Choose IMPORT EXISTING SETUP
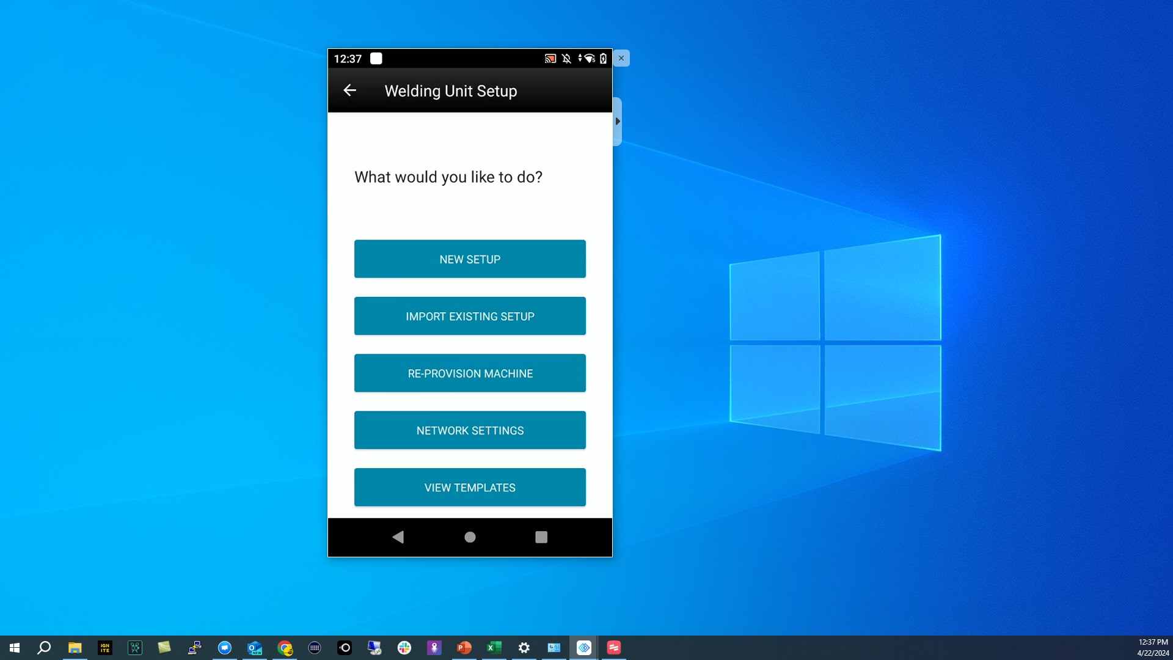This screenshot has width=1173, height=660. [470, 316]
